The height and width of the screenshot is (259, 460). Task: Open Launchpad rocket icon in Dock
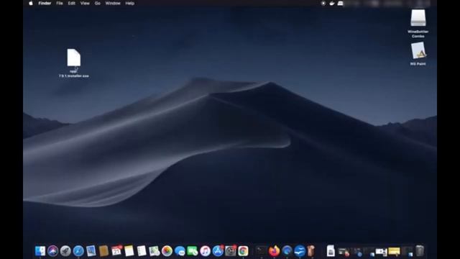65,251
